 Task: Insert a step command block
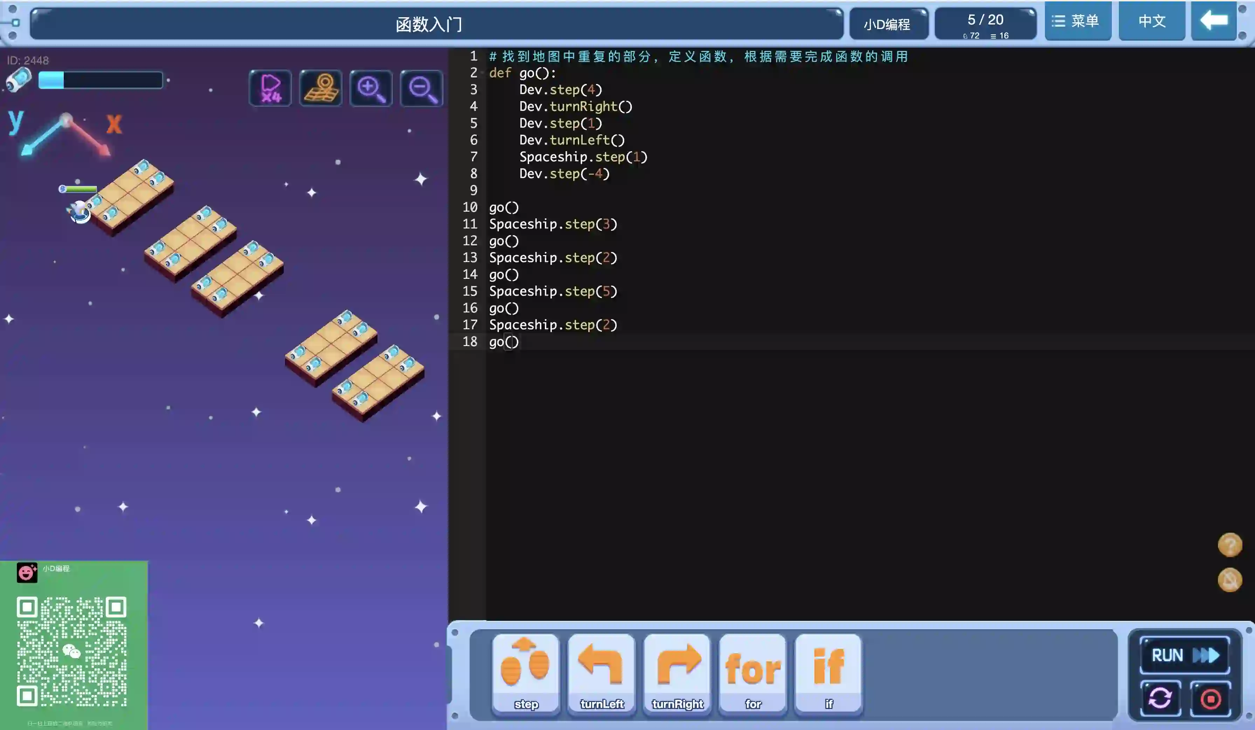pos(526,673)
